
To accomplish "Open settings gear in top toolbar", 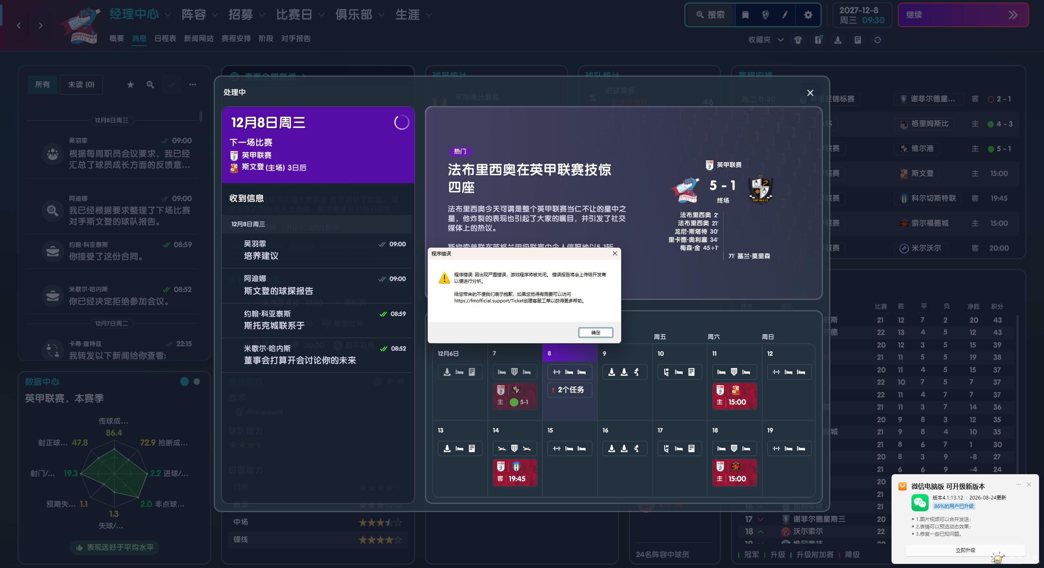I will [808, 15].
